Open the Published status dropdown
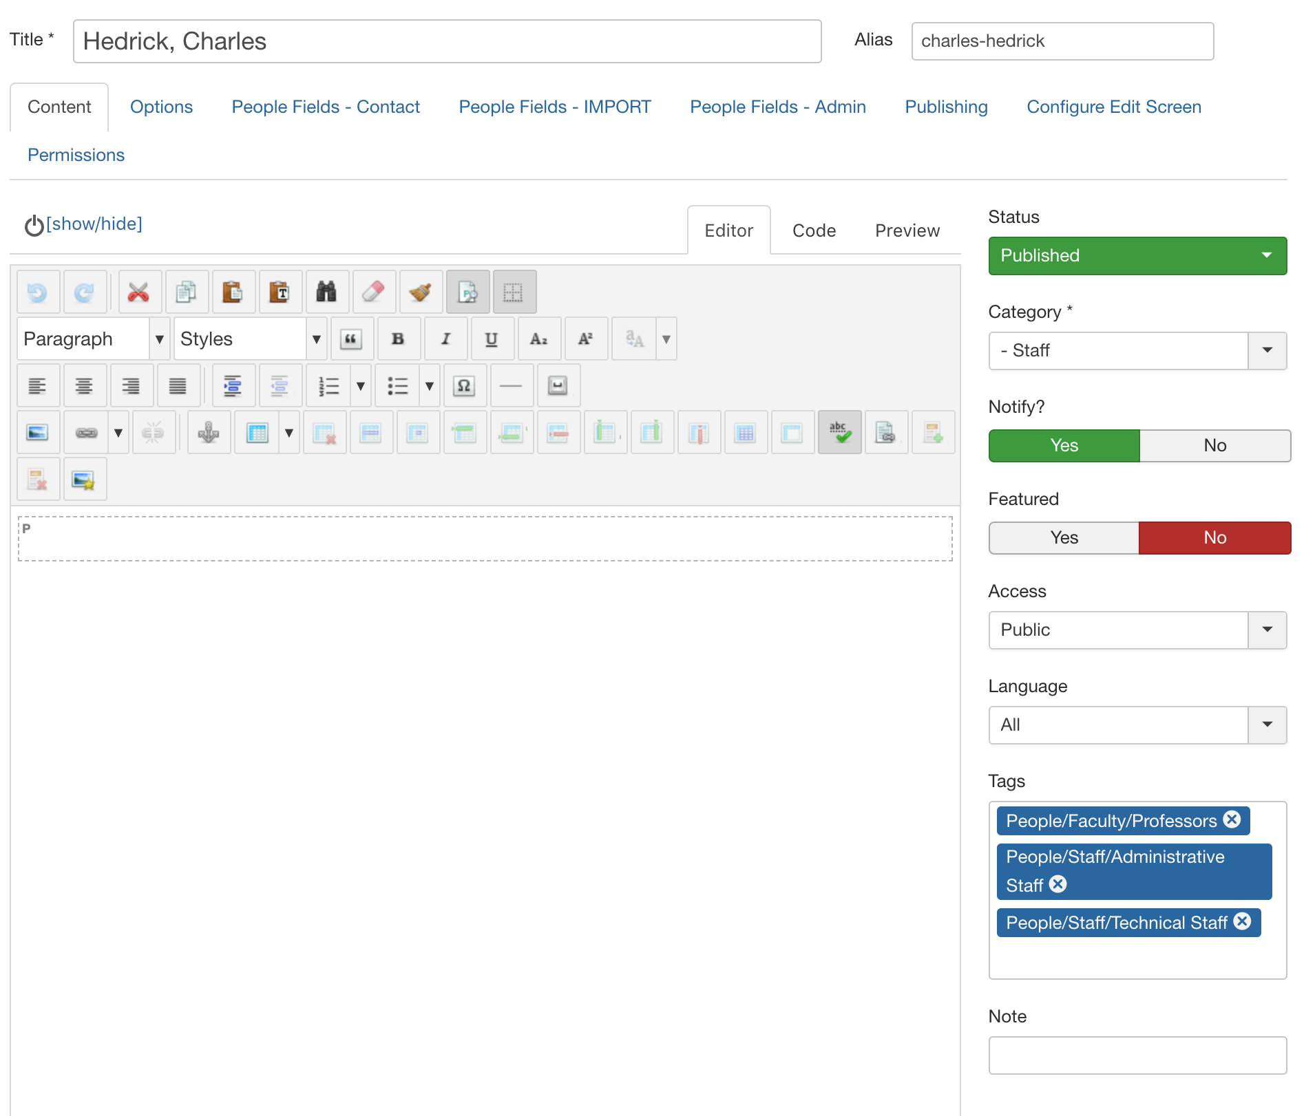The height and width of the screenshot is (1116, 1315). [1137, 256]
